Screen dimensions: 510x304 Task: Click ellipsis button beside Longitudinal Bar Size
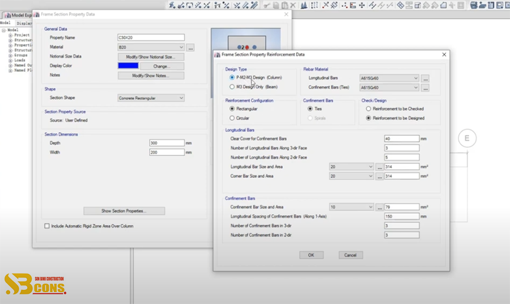tap(380, 167)
